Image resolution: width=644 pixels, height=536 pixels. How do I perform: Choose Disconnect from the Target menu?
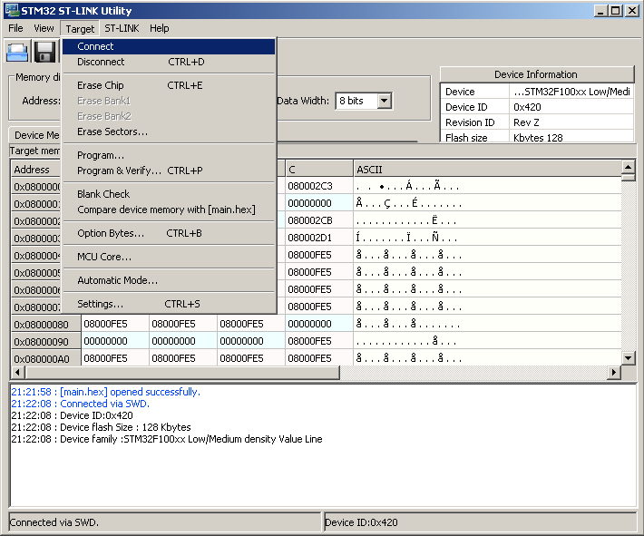click(101, 62)
